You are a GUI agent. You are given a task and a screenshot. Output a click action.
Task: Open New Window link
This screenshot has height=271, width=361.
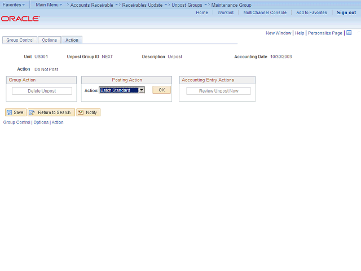click(x=278, y=33)
